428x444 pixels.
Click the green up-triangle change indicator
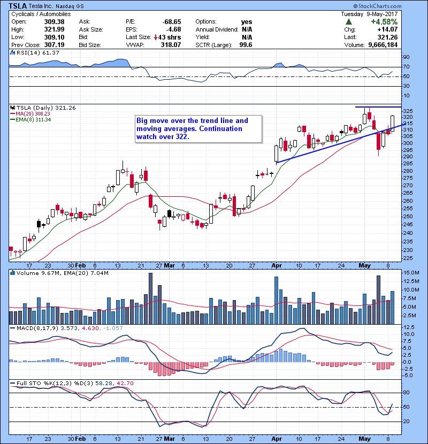pyautogui.click(x=349, y=22)
